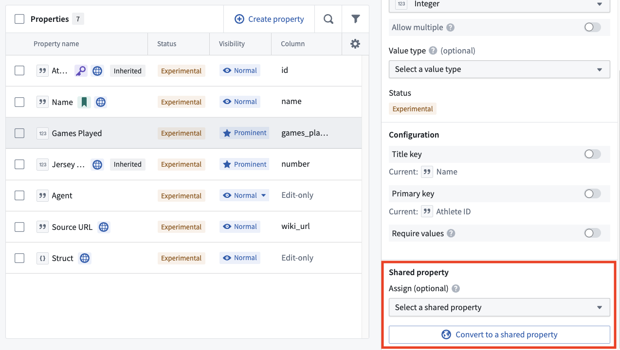Click the purple primary key icon

pos(81,71)
